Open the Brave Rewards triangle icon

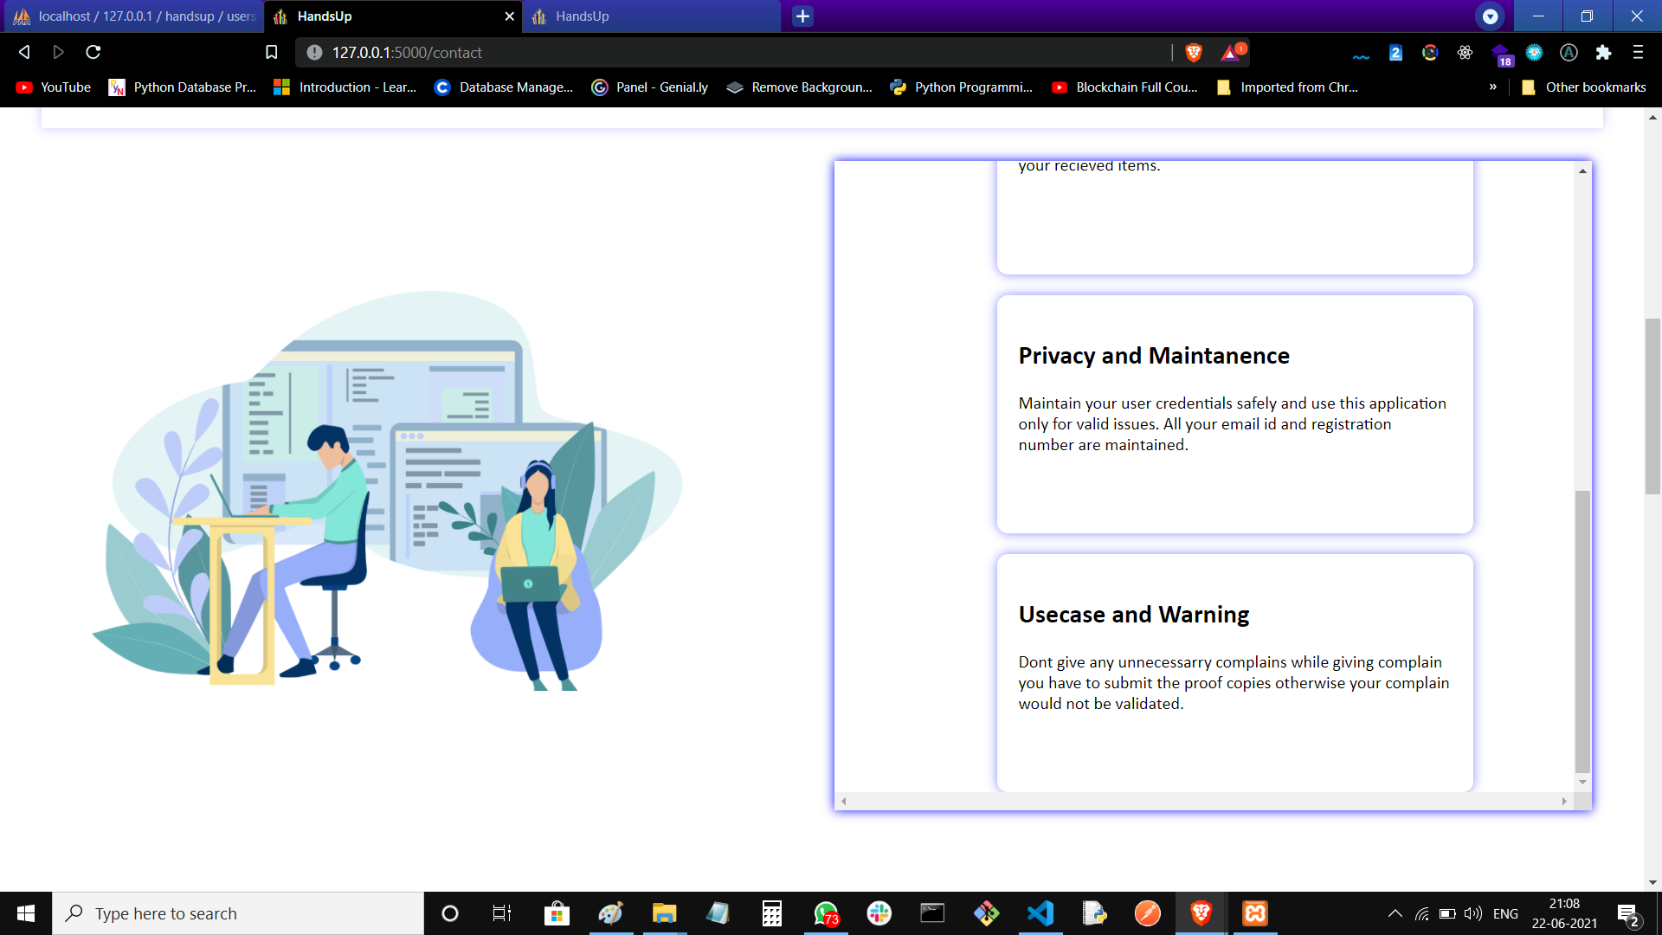click(x=1232, y=53)
